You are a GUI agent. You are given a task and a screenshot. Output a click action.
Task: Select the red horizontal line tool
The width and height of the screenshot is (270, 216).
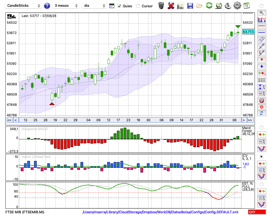coord(262,26)
